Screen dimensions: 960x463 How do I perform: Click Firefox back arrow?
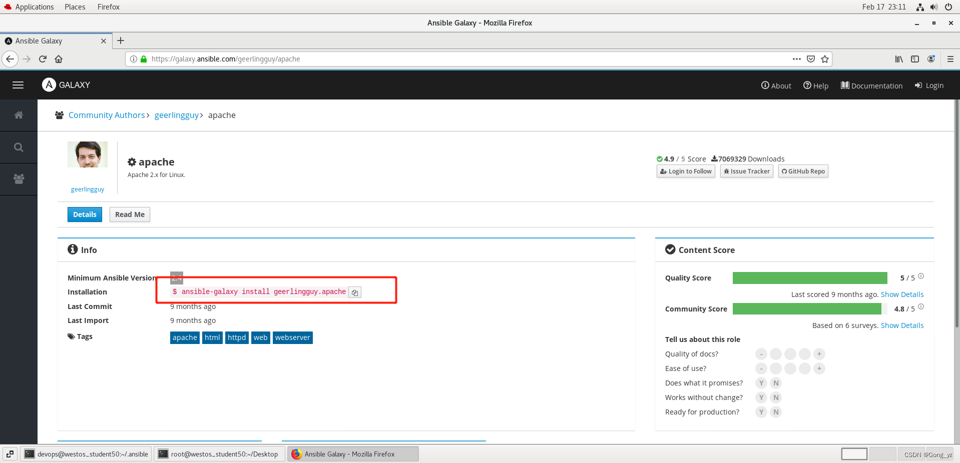(x=10, y=59)
